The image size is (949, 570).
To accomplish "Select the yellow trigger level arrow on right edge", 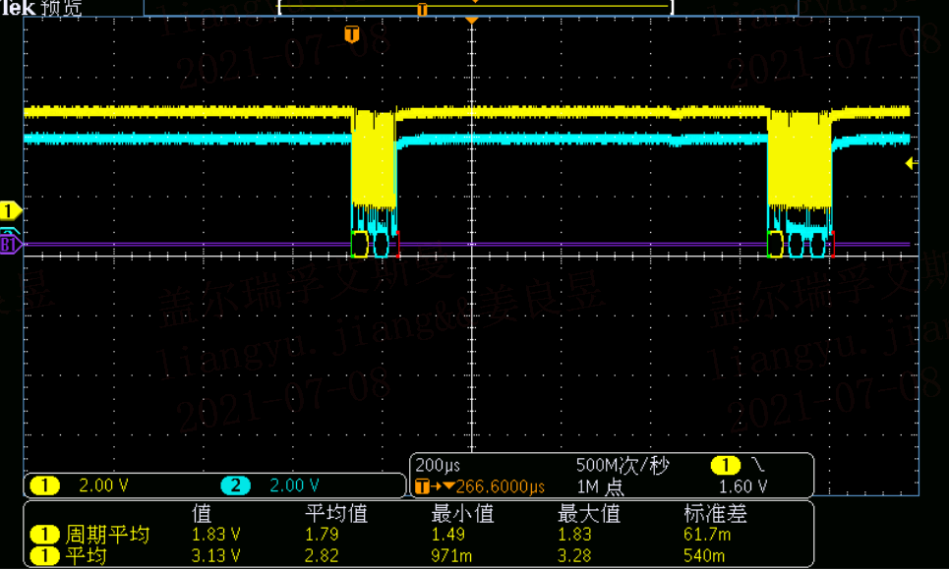I will coord(912,163).
